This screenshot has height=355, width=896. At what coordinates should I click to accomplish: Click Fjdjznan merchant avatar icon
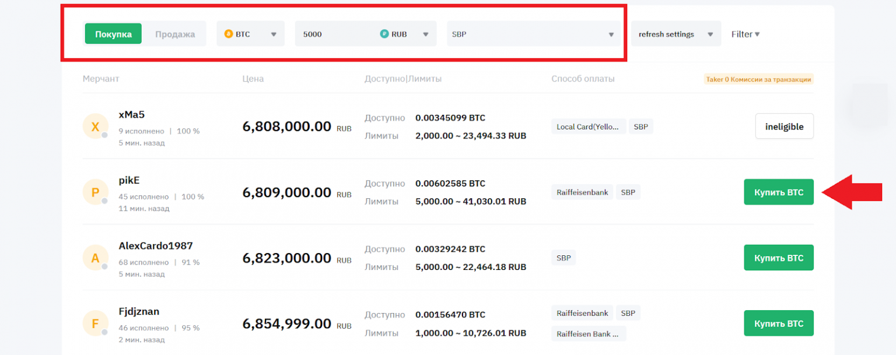coord(95,324)
